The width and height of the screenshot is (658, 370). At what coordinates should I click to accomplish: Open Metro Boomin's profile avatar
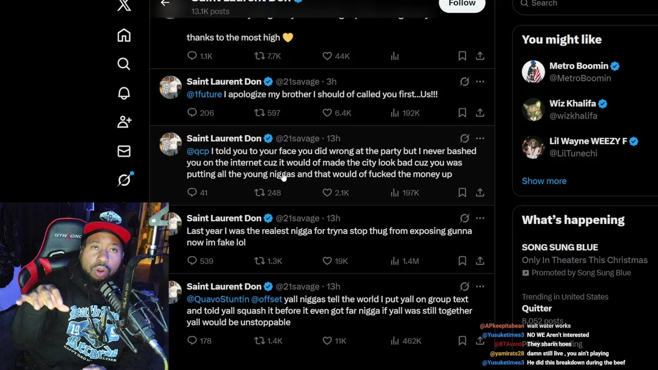[533, 72]
